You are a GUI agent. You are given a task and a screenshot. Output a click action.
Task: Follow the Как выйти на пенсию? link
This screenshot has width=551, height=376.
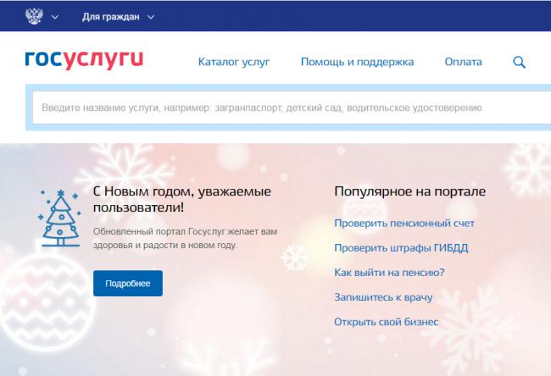[x=389, y=273]
